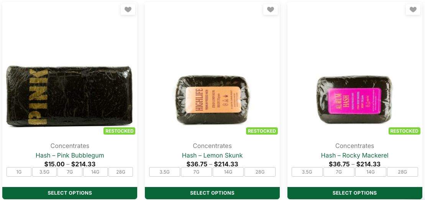Select 14G size for Pink Bubblegum
This screenshot has height=200, width=425.
[x=95, y=172]
